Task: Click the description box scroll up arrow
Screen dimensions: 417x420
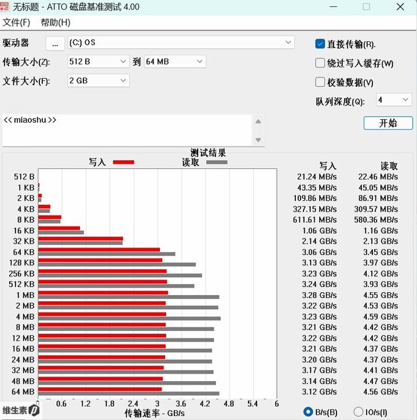Action: [x=258, y=121]
